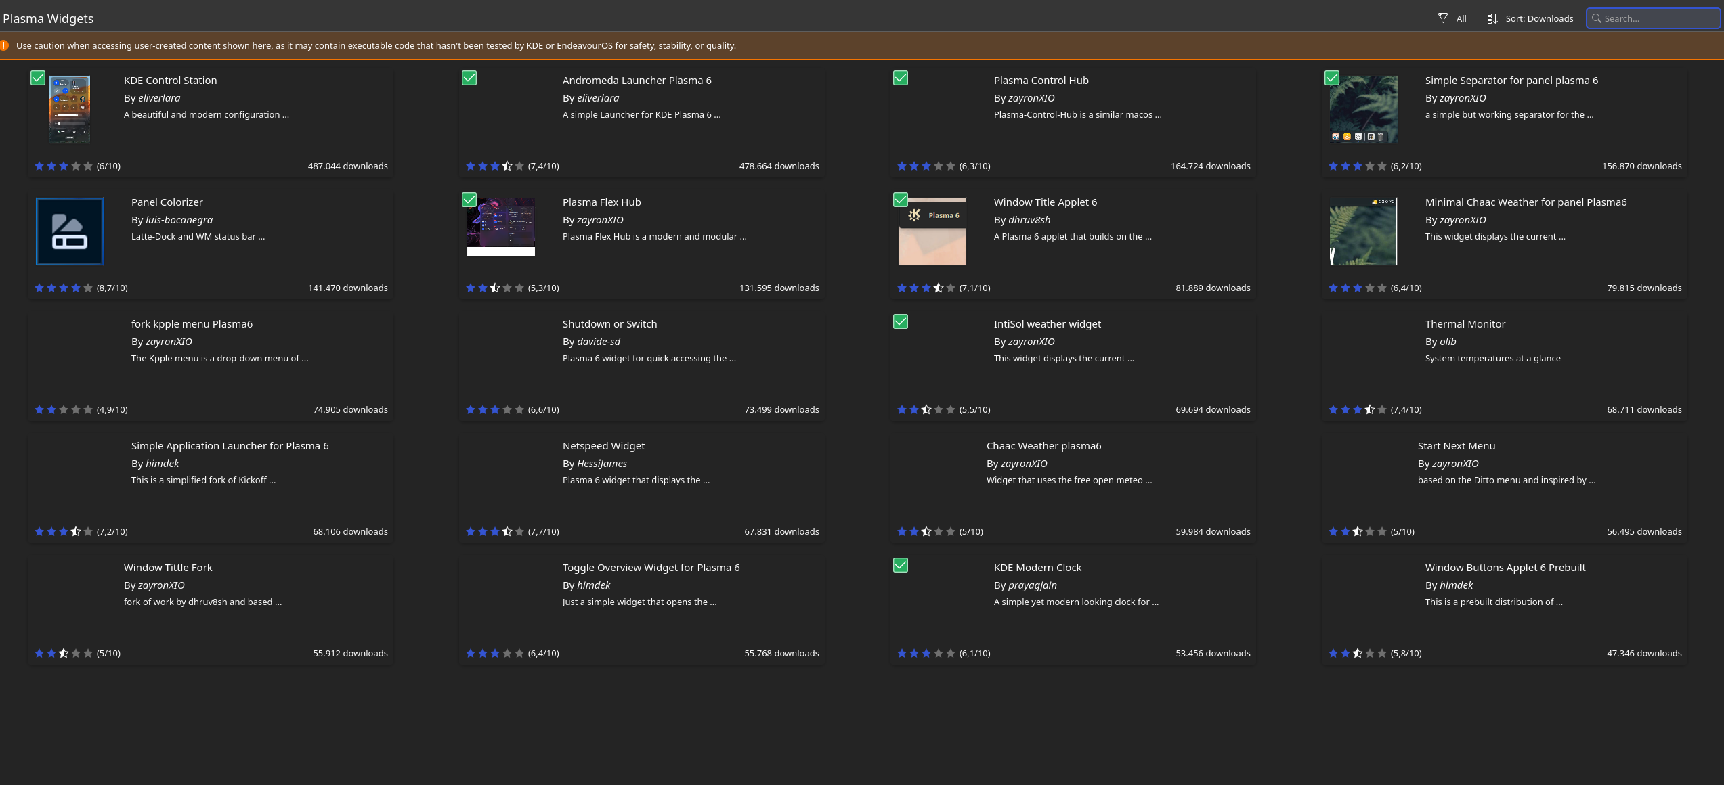Click the filter funnel icon

coord(1442,18)
